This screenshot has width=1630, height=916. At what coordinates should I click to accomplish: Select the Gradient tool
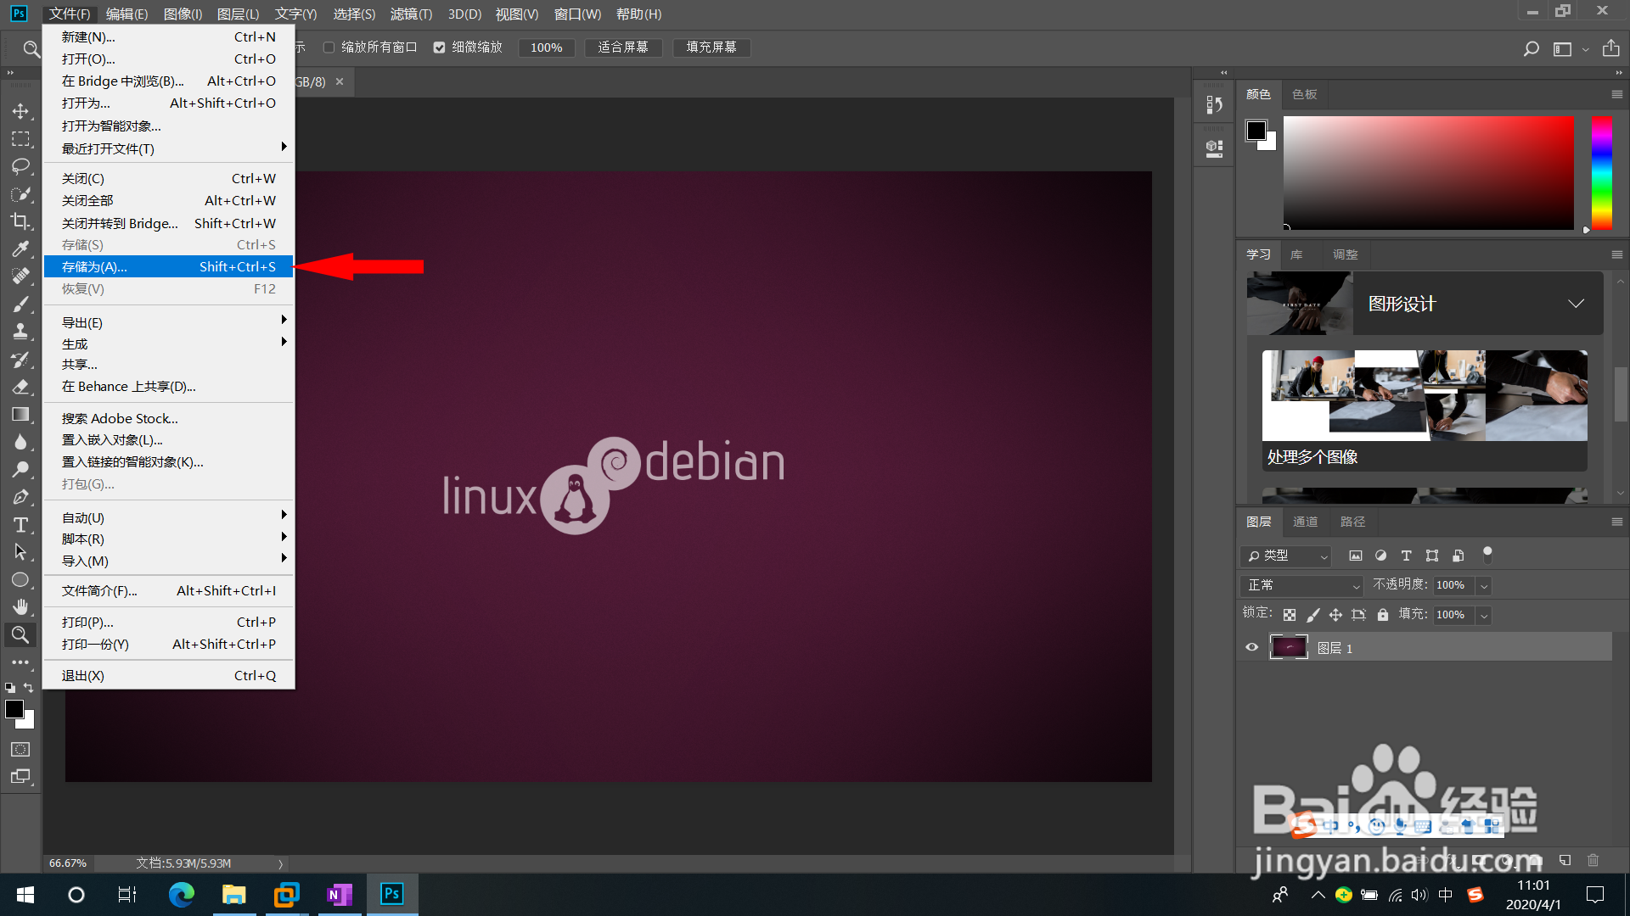pos(20,415)
